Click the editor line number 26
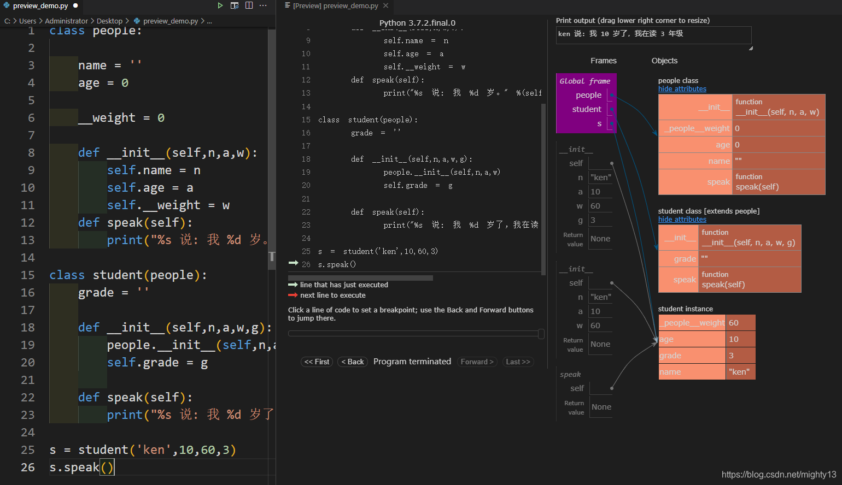The height and width of the screenshot is (485, 842). click(x=27, y=468)
